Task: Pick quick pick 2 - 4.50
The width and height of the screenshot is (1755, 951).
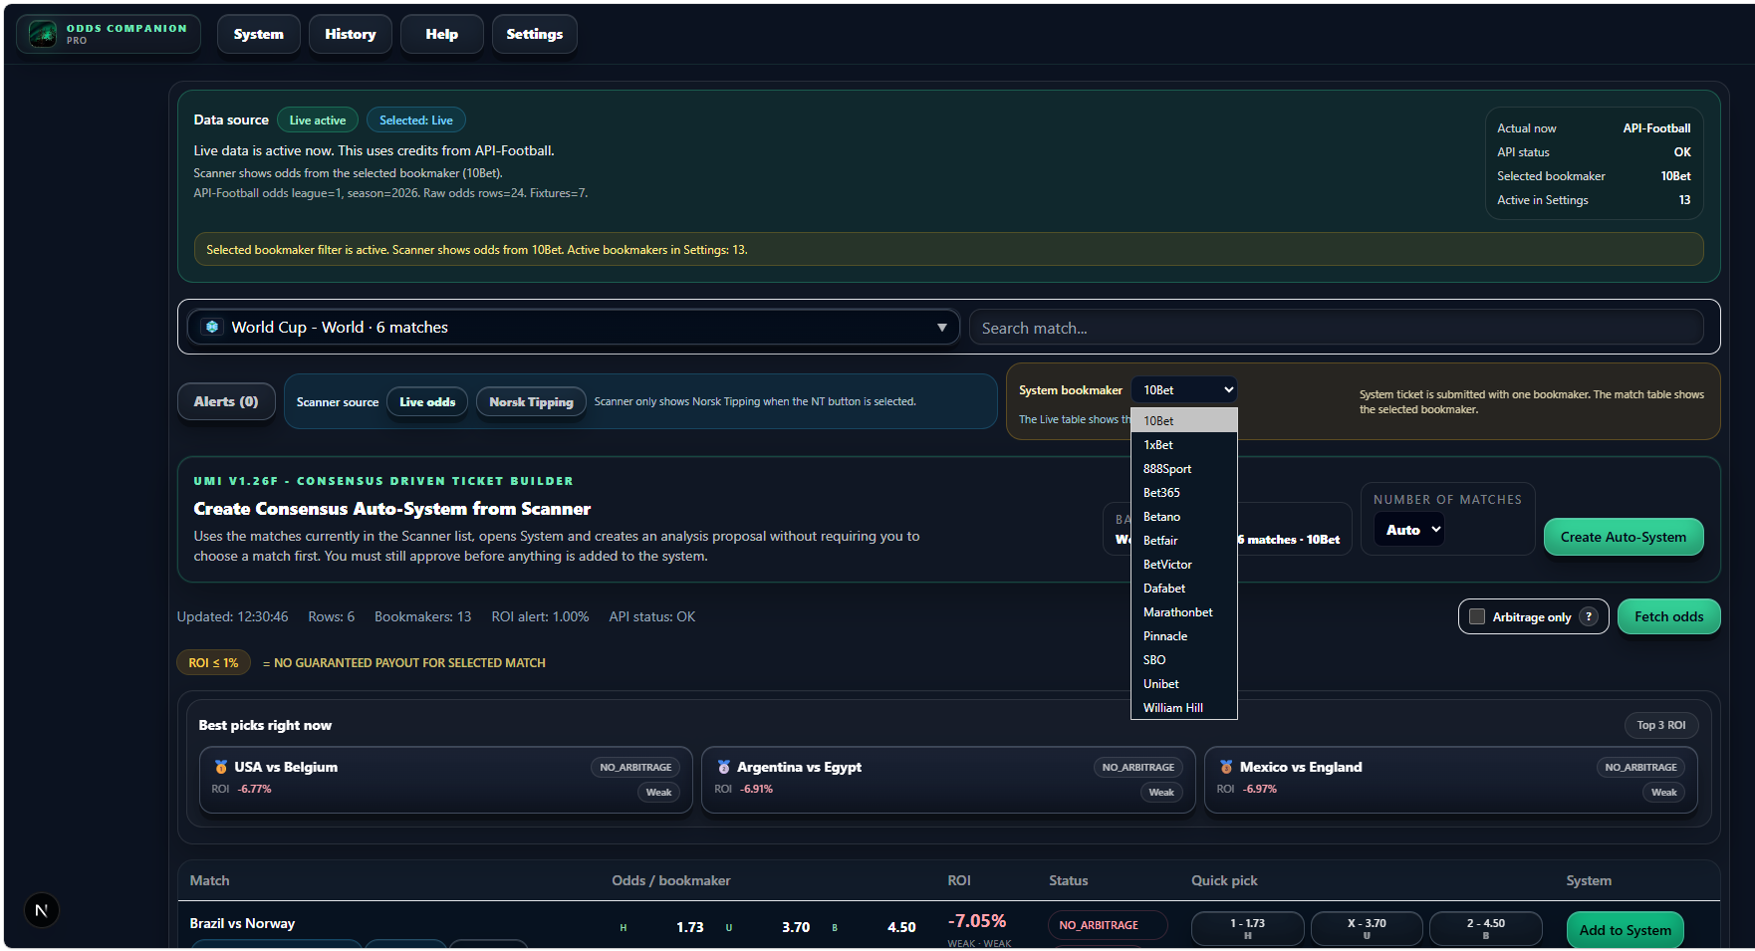Action: (1485, 928)
